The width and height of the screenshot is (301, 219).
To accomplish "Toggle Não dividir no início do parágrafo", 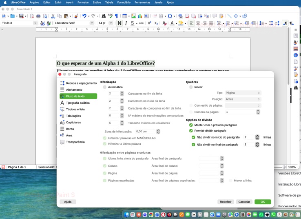I will coord(193,137).
